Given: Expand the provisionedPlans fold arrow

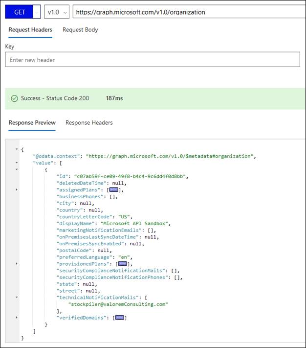Looking at the screenshot, I should coord(17,264).
